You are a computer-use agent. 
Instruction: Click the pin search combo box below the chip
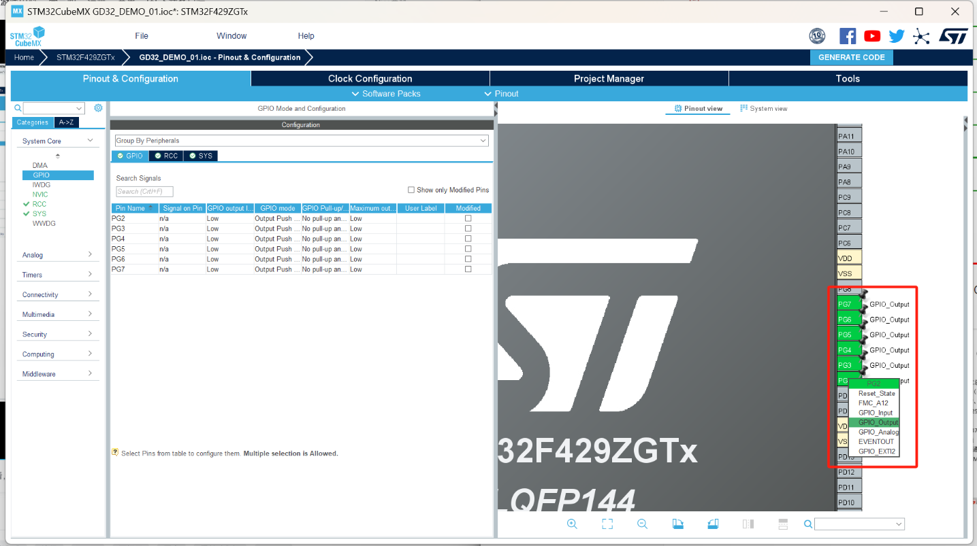coord(859,524)
